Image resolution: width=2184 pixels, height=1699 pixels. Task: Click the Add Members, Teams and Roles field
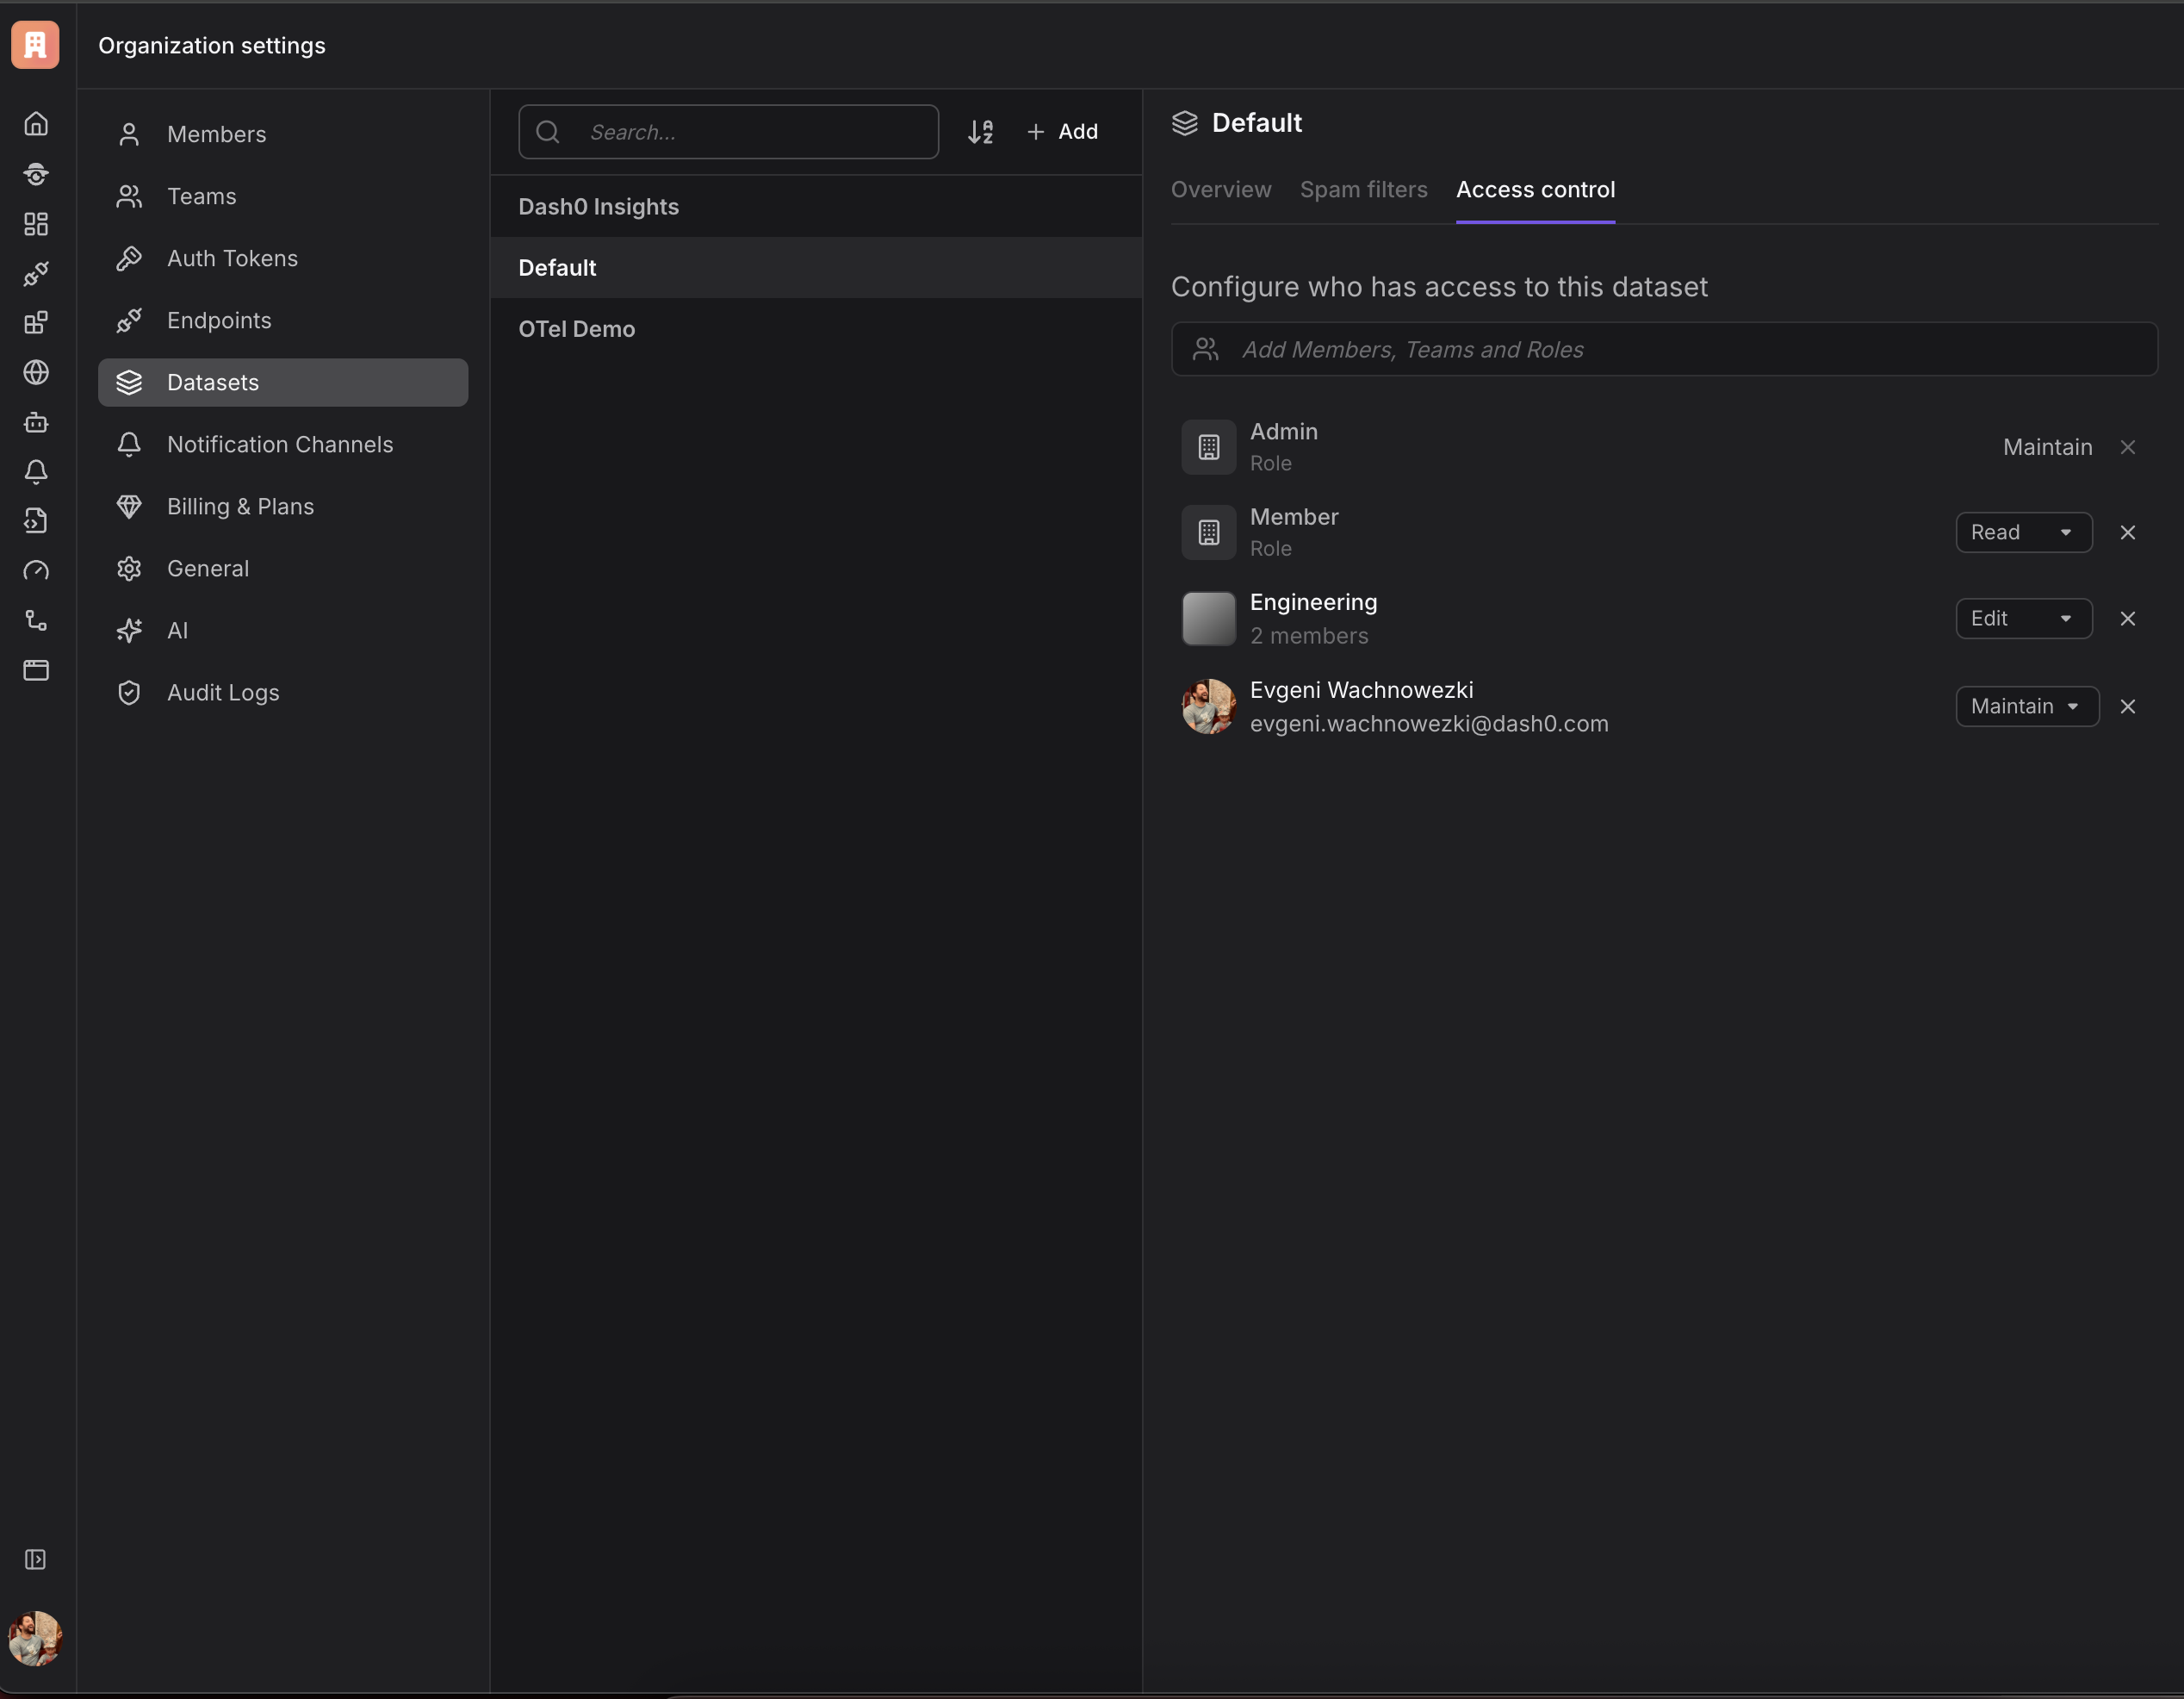1663,349
